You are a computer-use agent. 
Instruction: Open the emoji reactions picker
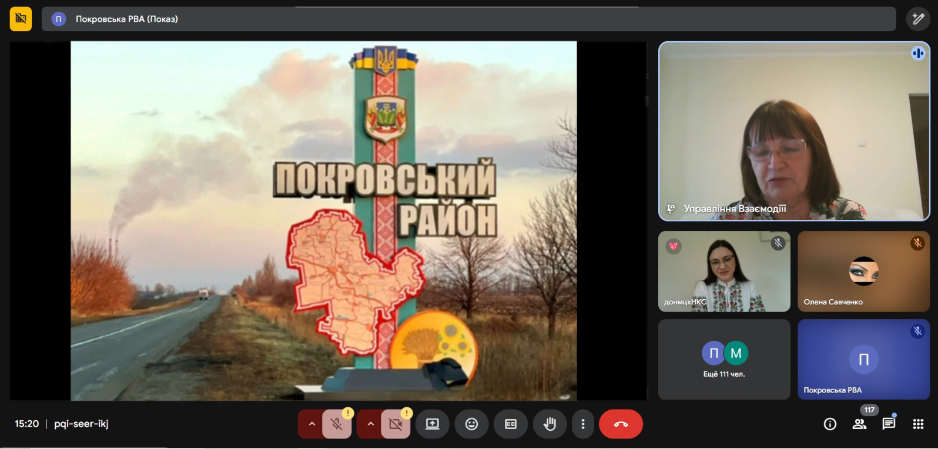pyautogui.click(x=471, y=424)
